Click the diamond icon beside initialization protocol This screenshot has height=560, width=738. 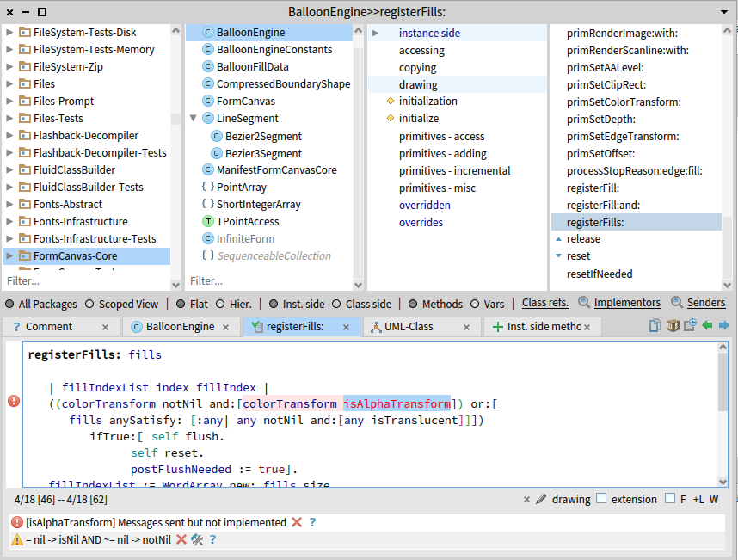pos(391,101)
